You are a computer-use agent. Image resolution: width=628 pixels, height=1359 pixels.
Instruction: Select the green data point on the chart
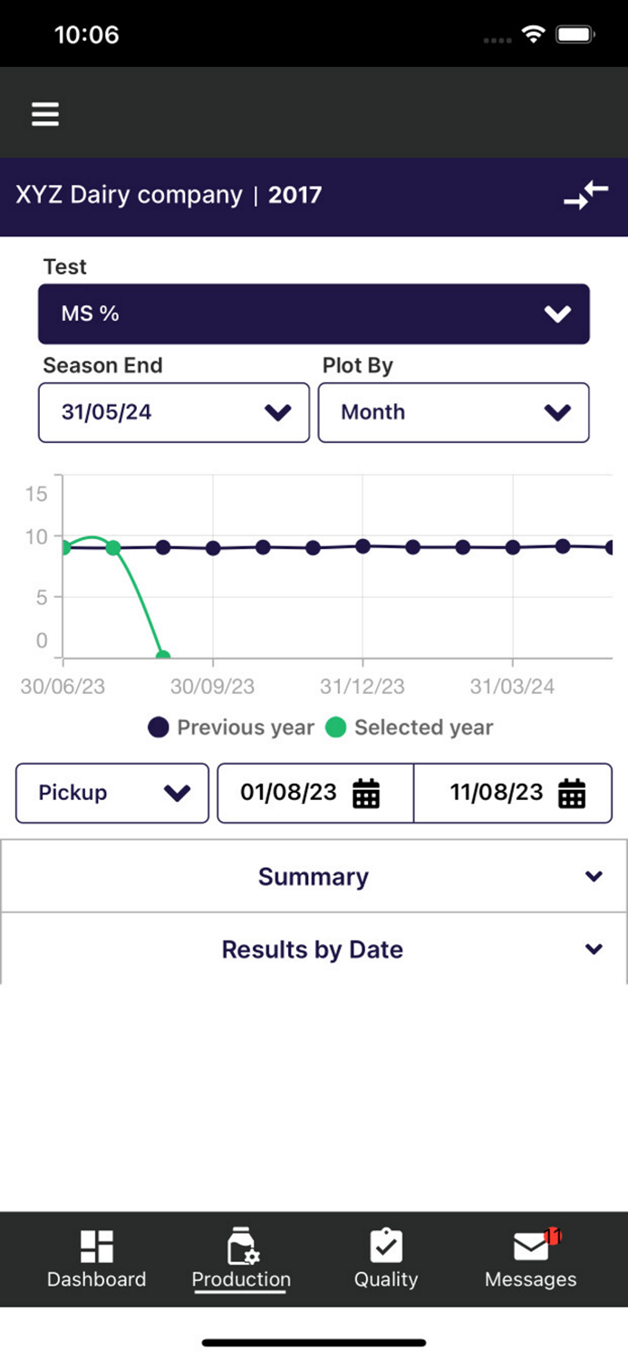[114, 547]
